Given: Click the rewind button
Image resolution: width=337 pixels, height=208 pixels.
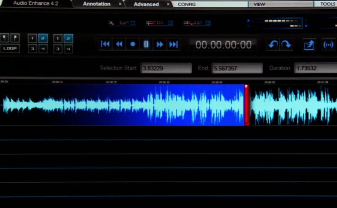Looking at the screenshot, I should [119, 44].
